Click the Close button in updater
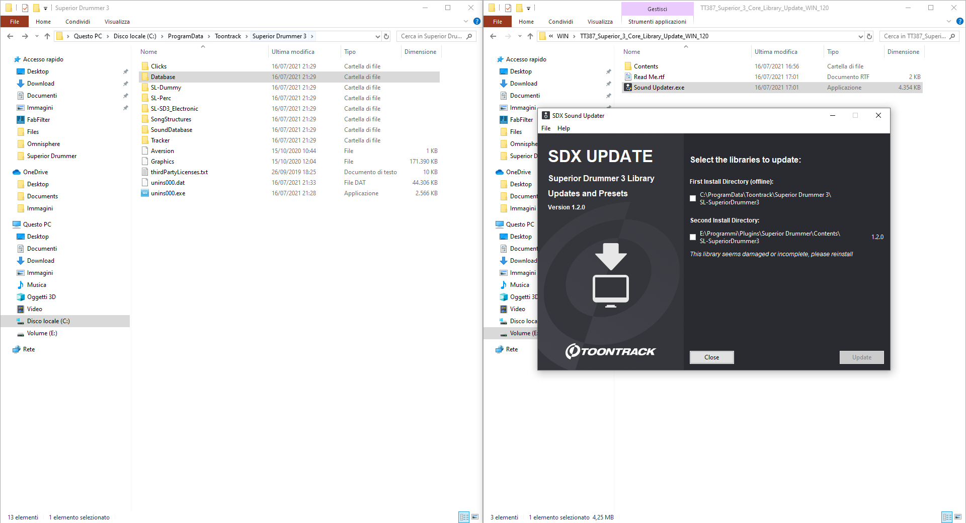This screenshot has height=523, width=966. [711, 357]
